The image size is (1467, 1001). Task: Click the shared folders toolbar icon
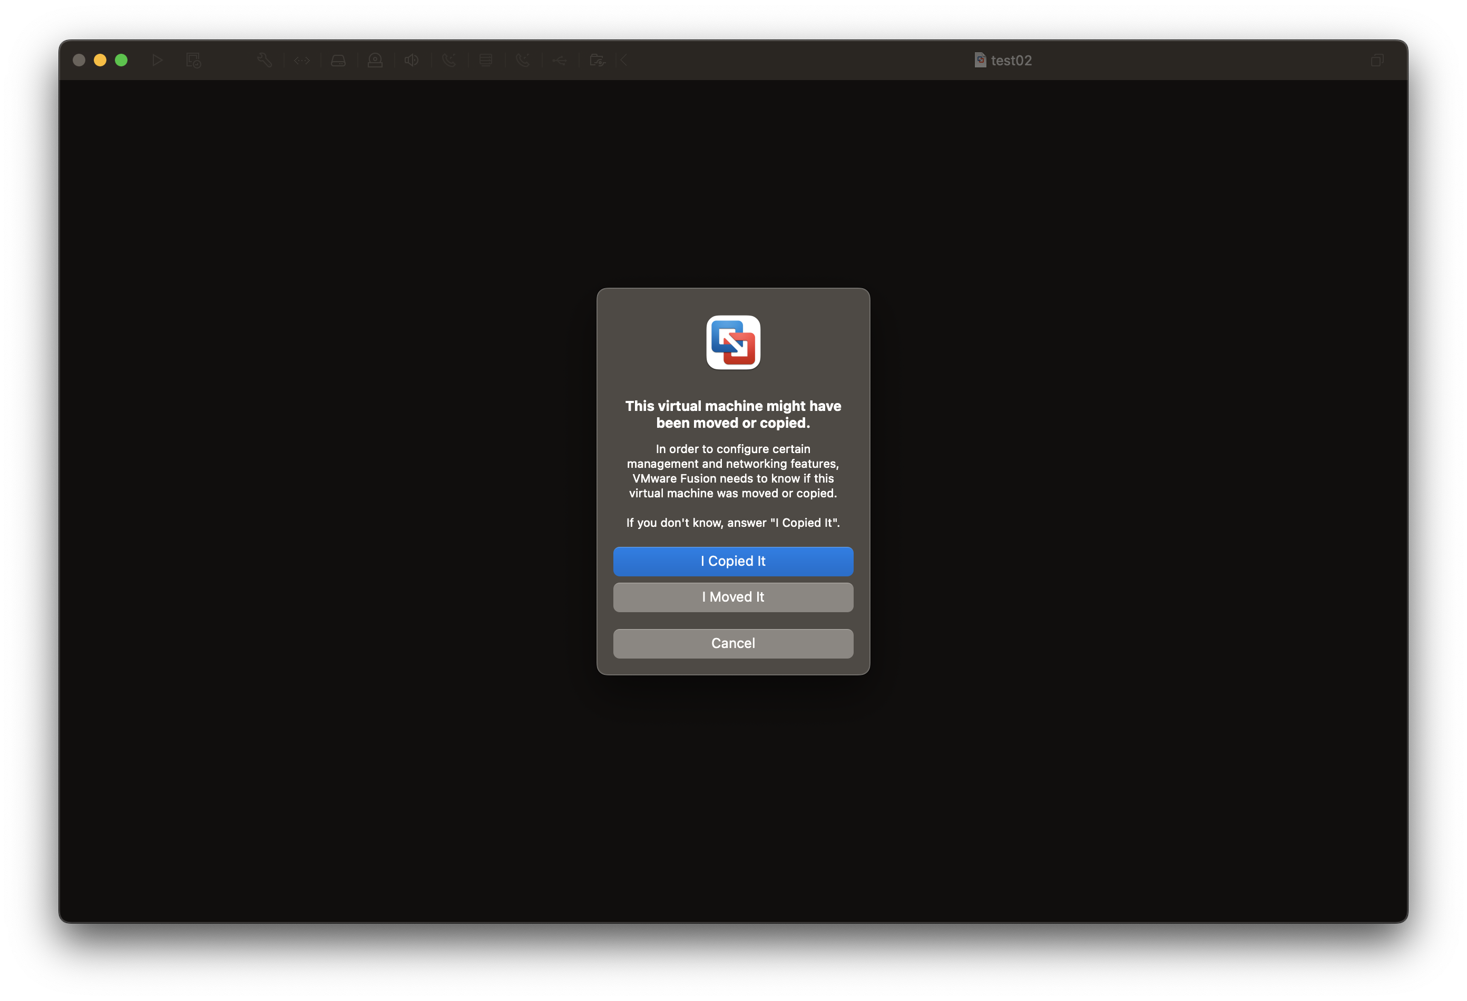coord(596,60)
